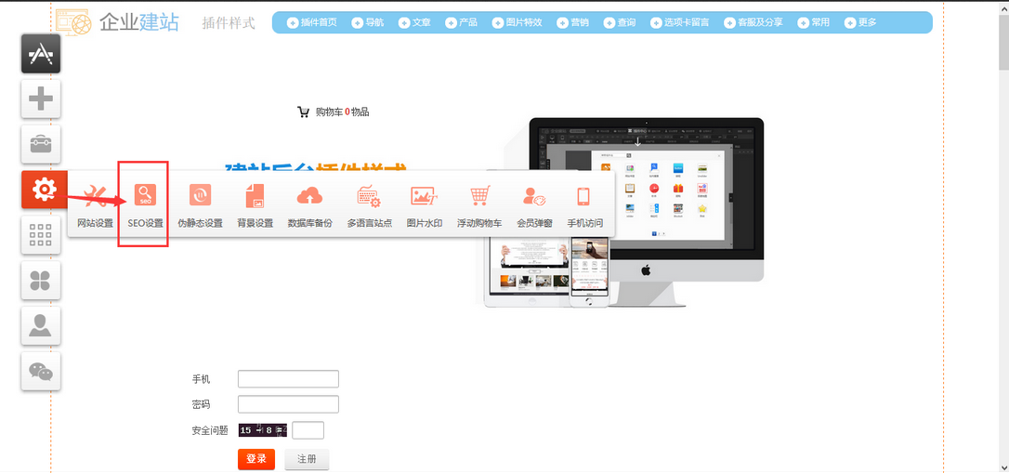The height and width of the screenshot is (473, 1009).
Task: Click the 网站设置 wrench icon
Action: tap(95, 196)
